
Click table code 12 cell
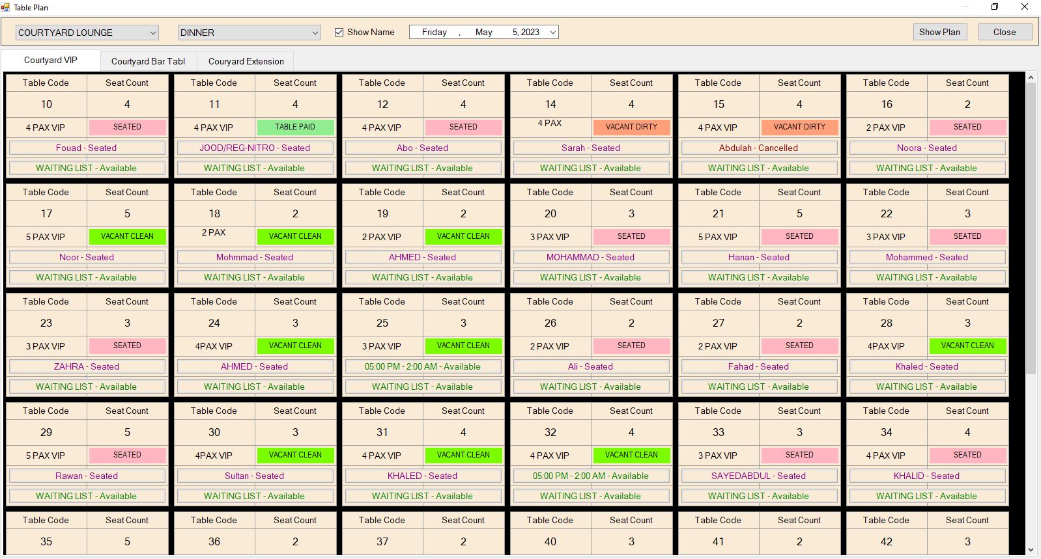click(382, 104)
